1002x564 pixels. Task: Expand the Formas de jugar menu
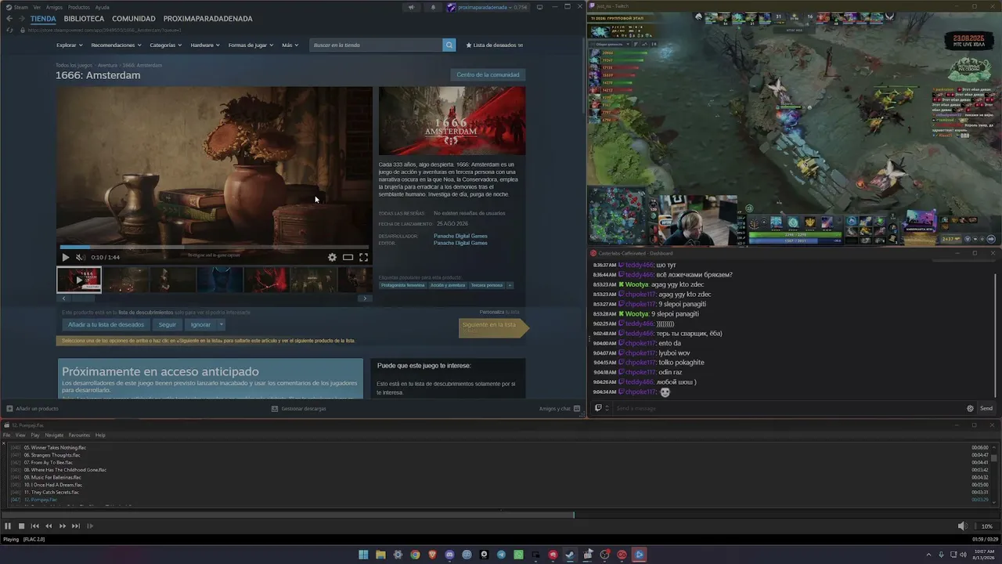coord(251,45)
